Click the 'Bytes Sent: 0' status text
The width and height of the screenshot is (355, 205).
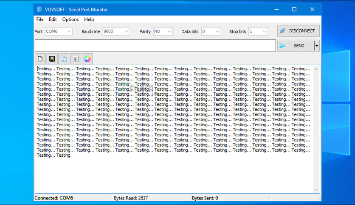click(x=205, y=198)
